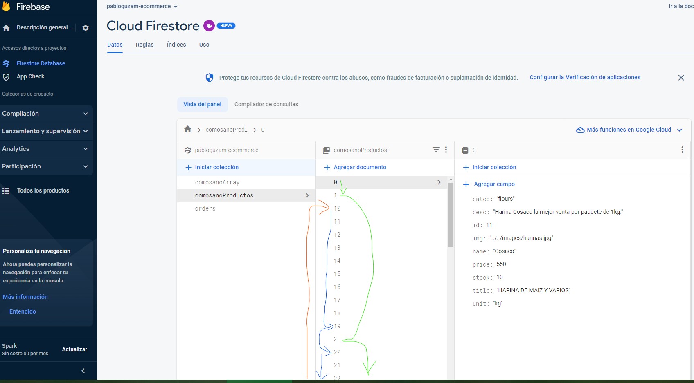The height and width of the screenshot is (383, 694).
Task: Open the filter icon for comosanoProductos
Action: (x=436, y=150)
